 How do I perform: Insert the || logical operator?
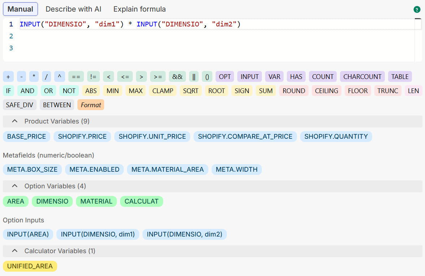tap(194, 77)
